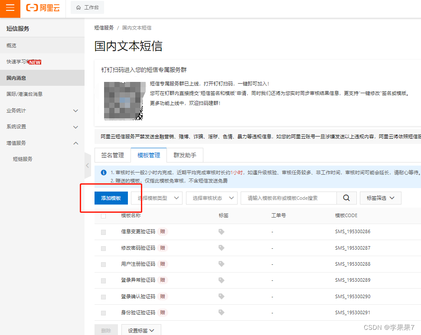This screenshot has height=335, width=421.
Task: Click the greyed 删除 button
Action: pos(106,330)
